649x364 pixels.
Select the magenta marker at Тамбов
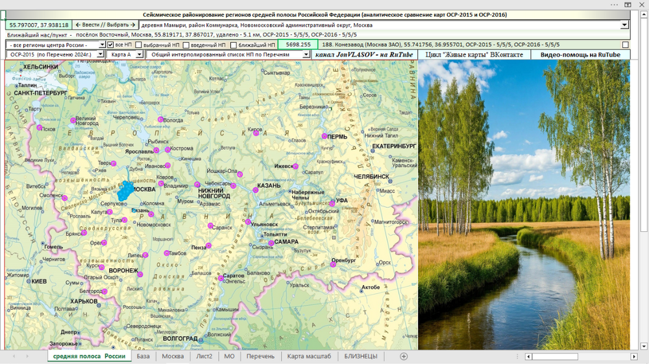tap(166, 253)
